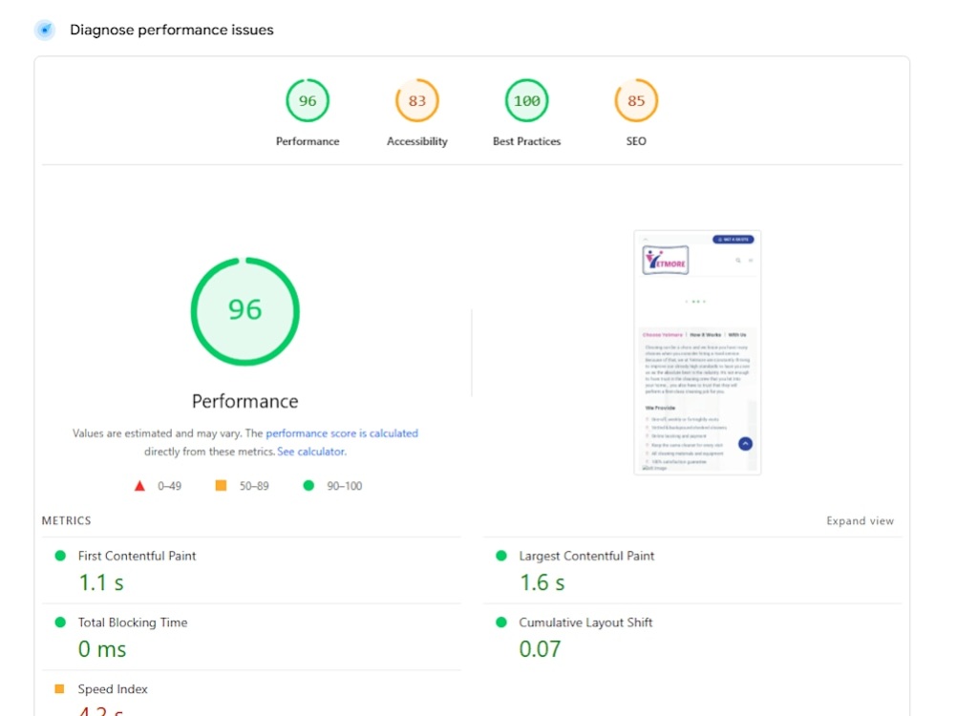The width and height of the screenshot is (955, 716).
Task: Click the 1.6 s Largest Contentful Paint value
Action: [542, 582]
